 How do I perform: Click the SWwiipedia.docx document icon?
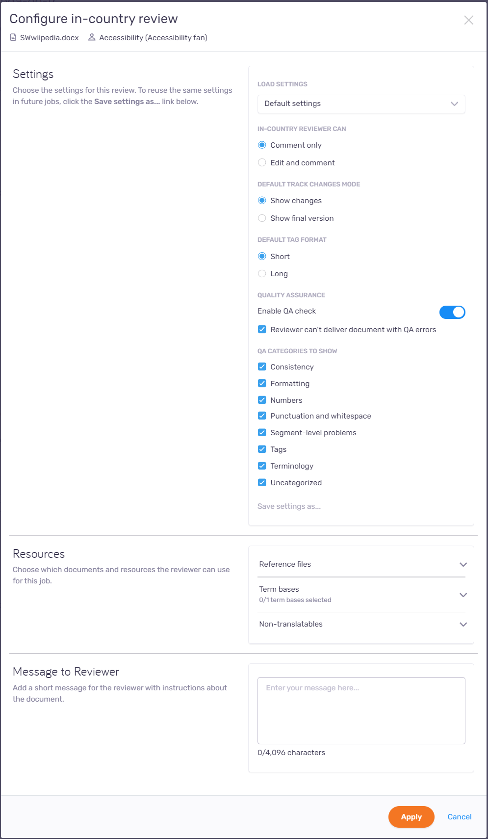pos(13,38)
